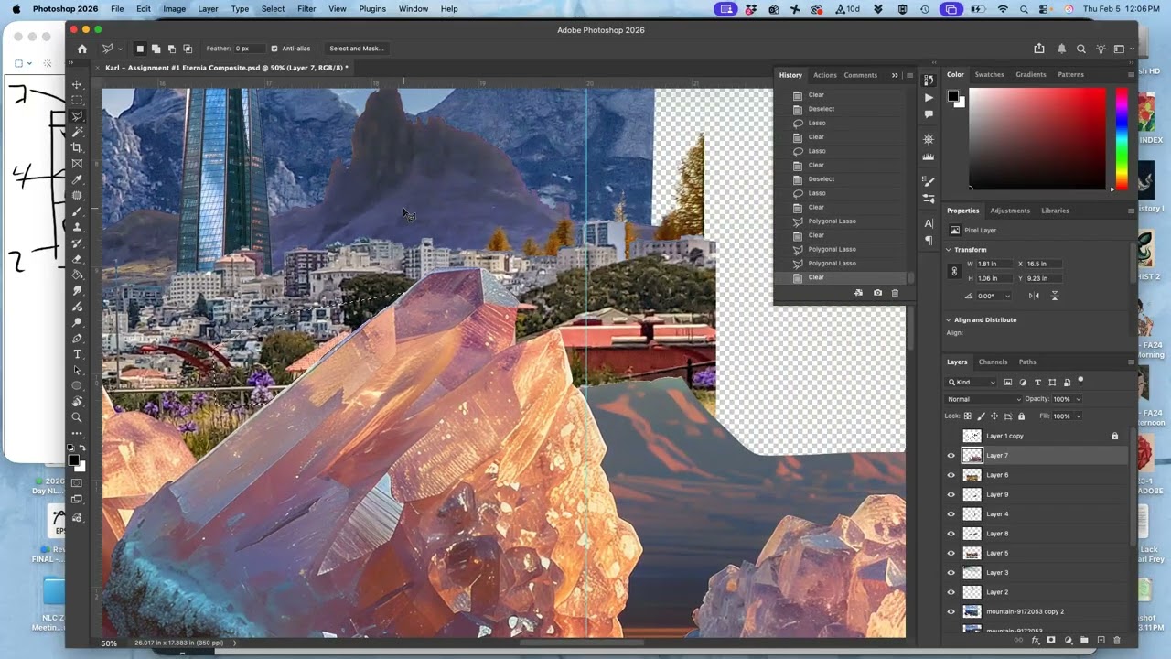Switch to the Channels tab

pyautogui.click(x=993, y=362)
